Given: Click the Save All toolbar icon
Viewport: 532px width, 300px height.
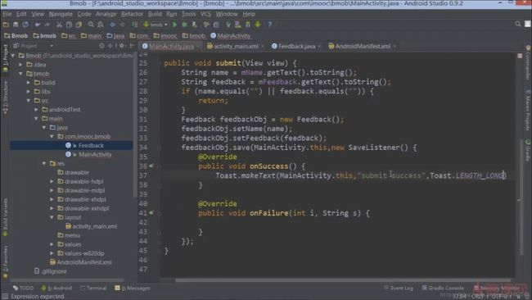Looking at the screenshot, I should click(x=16, y=25).
